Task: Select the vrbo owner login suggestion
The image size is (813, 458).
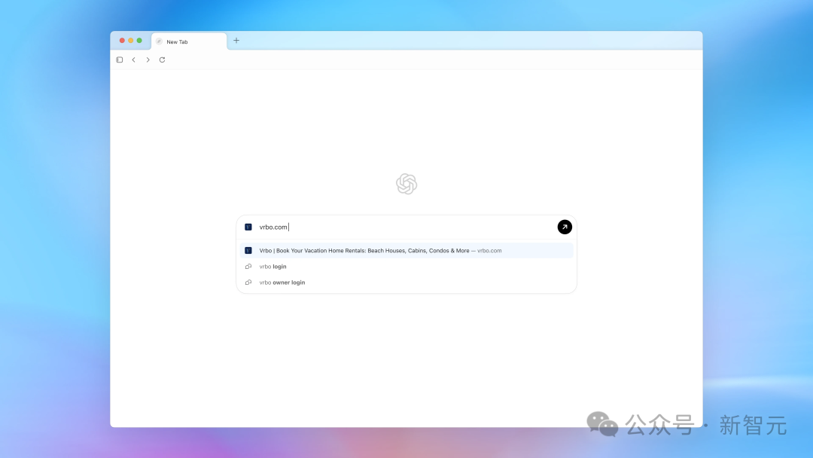Action: point(283,282)
